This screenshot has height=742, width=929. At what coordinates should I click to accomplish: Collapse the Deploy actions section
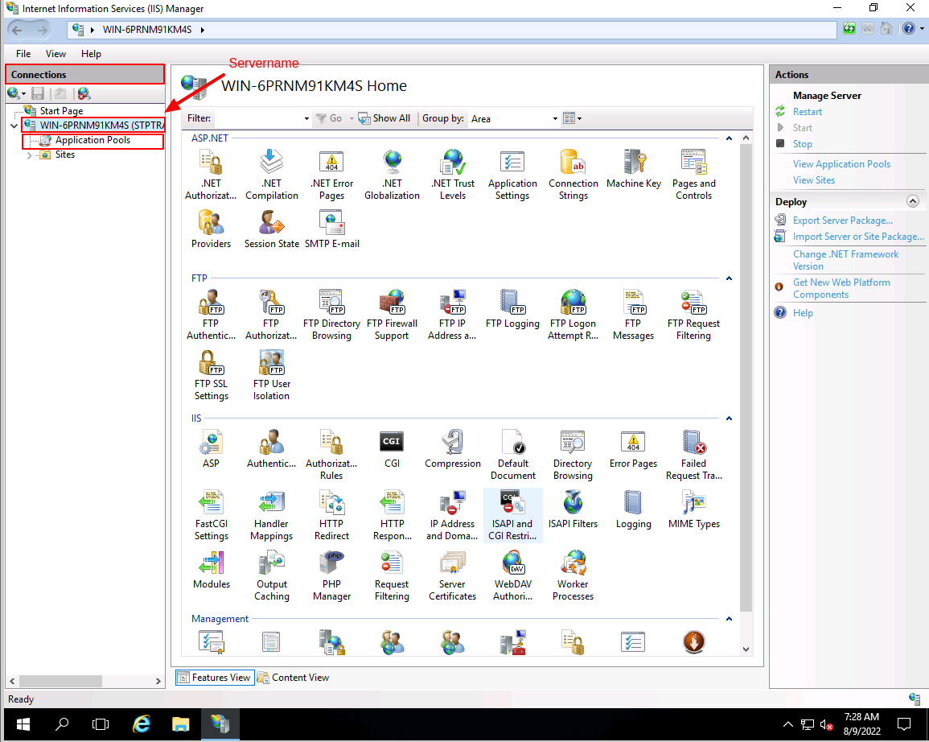pos(913,201)
